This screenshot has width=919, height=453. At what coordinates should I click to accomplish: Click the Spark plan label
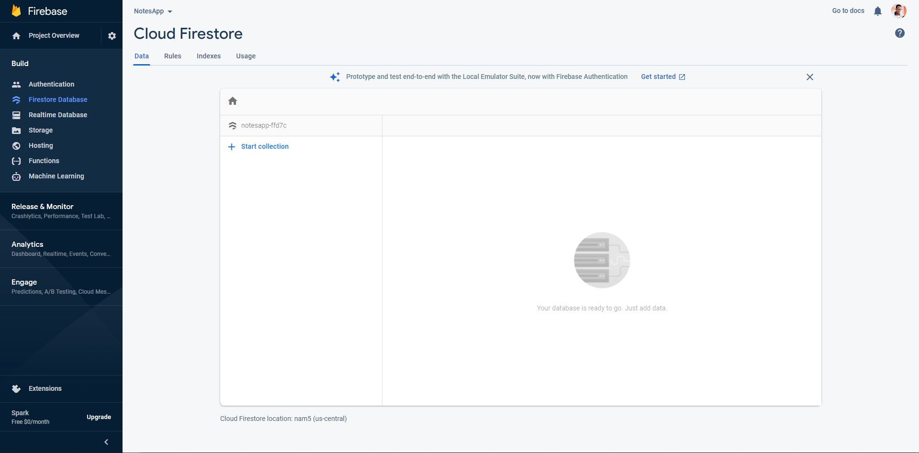pyautogui.click(x=20, y=413)
